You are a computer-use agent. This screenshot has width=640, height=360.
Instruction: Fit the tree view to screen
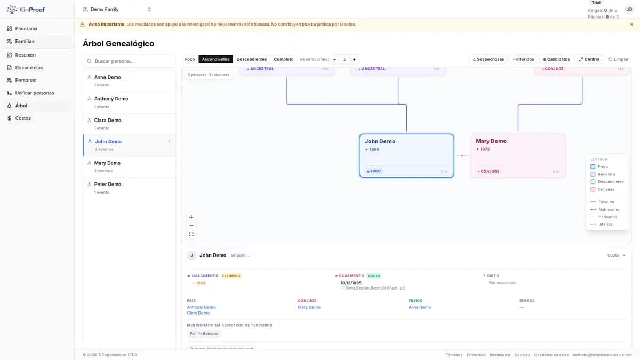pyautogui.click(x=191, y=234)
